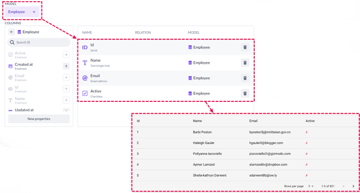Remove the Employee model chip with X
This screenshot has height=193, width=360.
(x=34, y=12)
